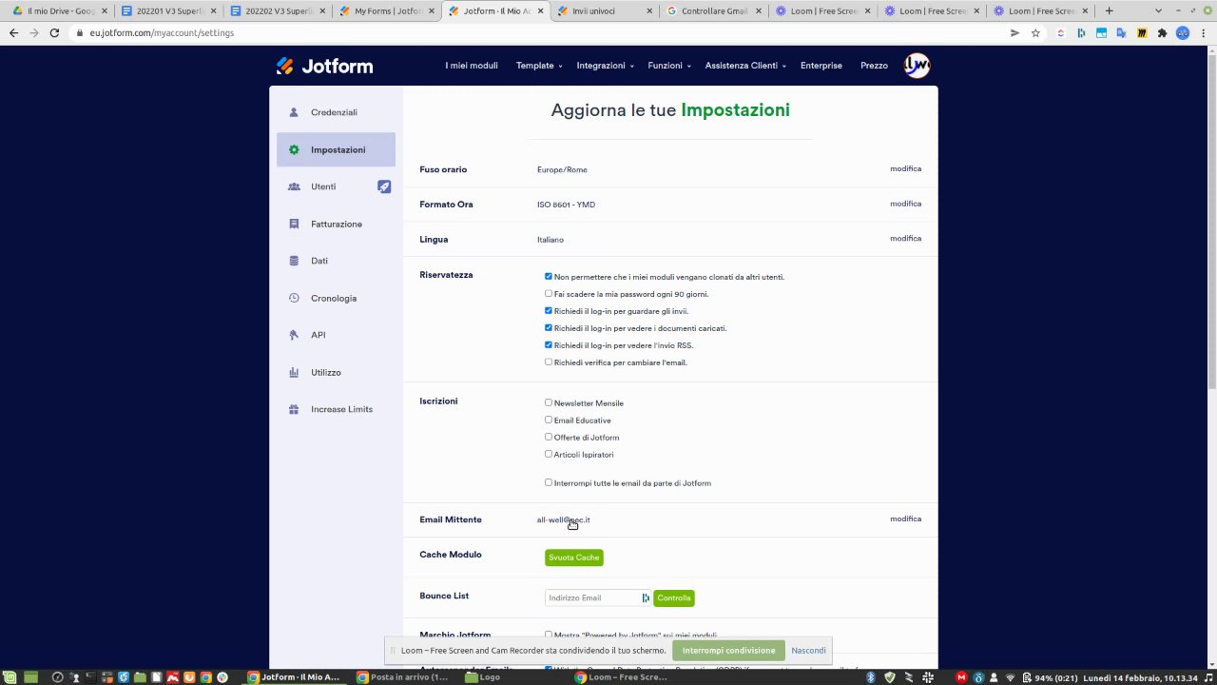This screenshot has width=1217, height=685.
Task: Enable Newsletter Mensile subscription
Action: pos(549,403)
